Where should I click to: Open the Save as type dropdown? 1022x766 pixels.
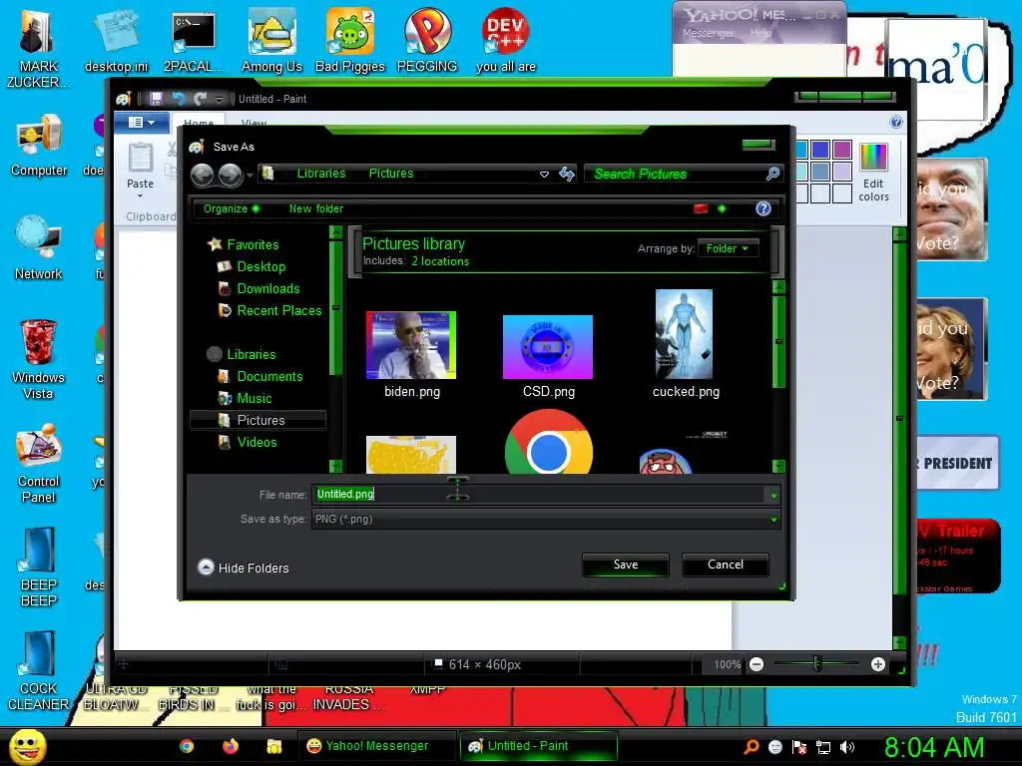click(546, 519)
